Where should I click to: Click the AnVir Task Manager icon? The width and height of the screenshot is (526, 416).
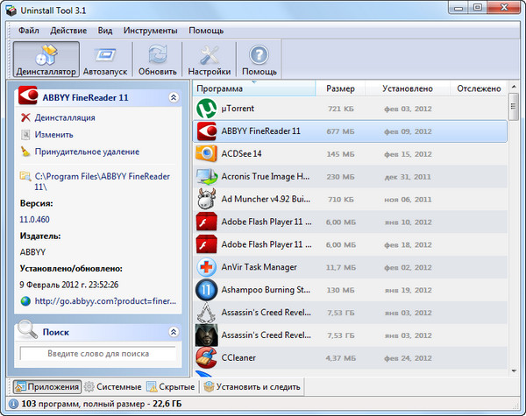[x=207, y=267]
